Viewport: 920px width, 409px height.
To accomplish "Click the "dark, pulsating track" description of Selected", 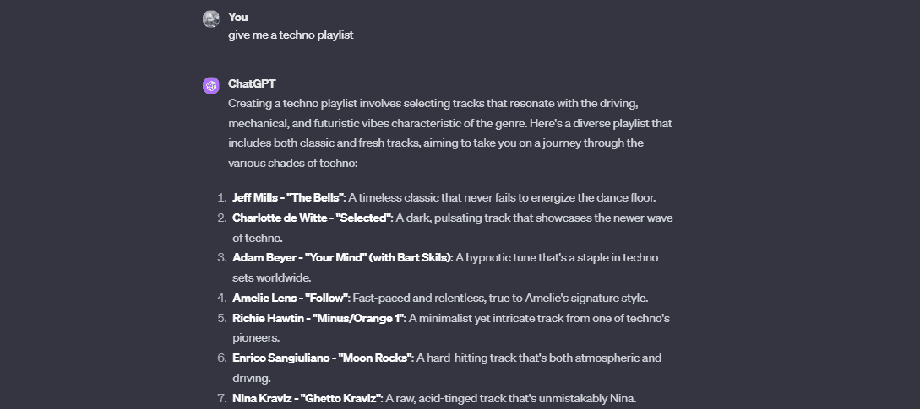I will point(535,218).
